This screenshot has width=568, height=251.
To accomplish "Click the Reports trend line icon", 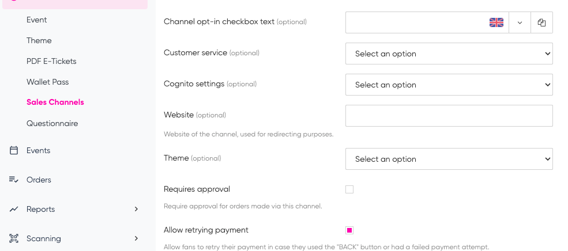I will tap(14, 209).
